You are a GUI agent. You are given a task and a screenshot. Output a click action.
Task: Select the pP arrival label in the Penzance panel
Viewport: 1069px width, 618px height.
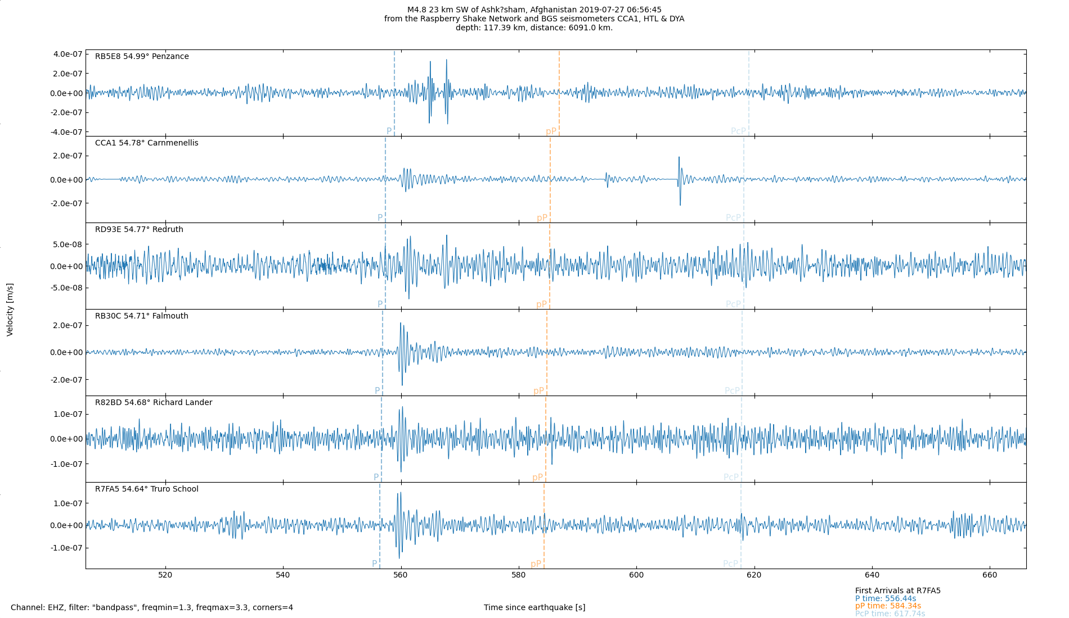tap(551, 131)
